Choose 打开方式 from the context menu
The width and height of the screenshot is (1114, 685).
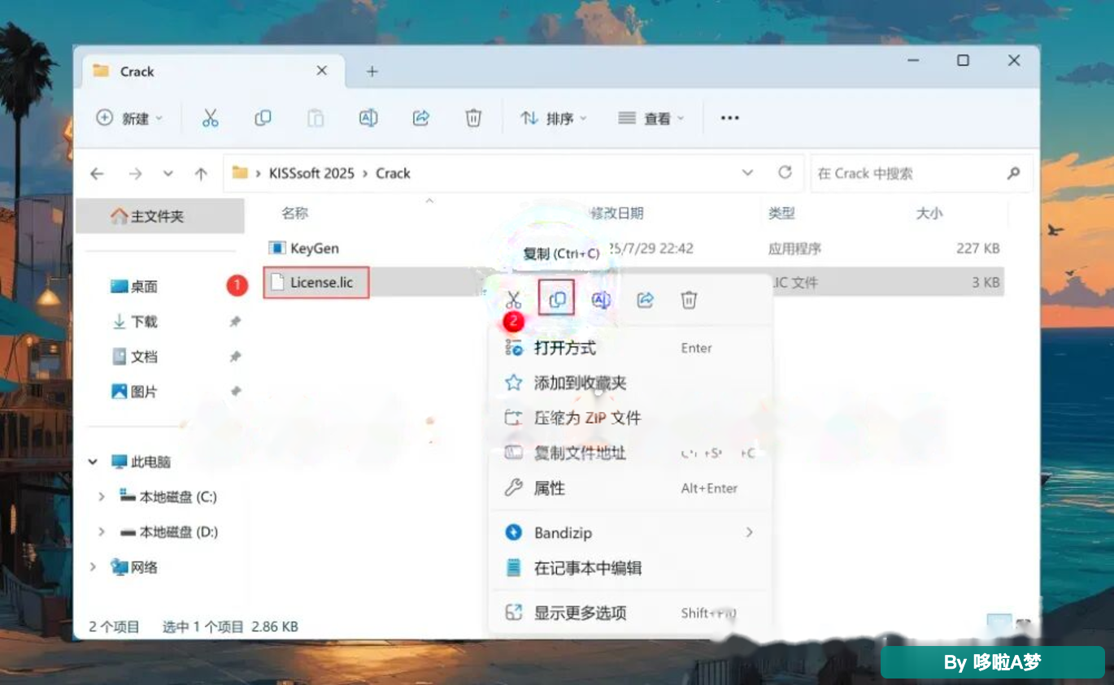(x=630, y=348)
